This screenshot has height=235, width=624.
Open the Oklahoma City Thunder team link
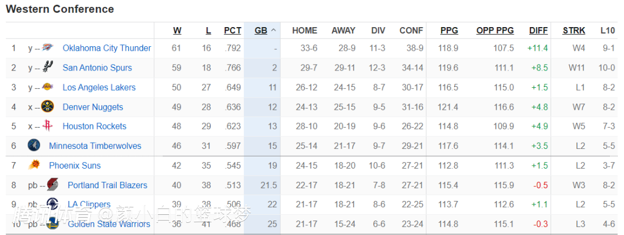tap(107, 48)
